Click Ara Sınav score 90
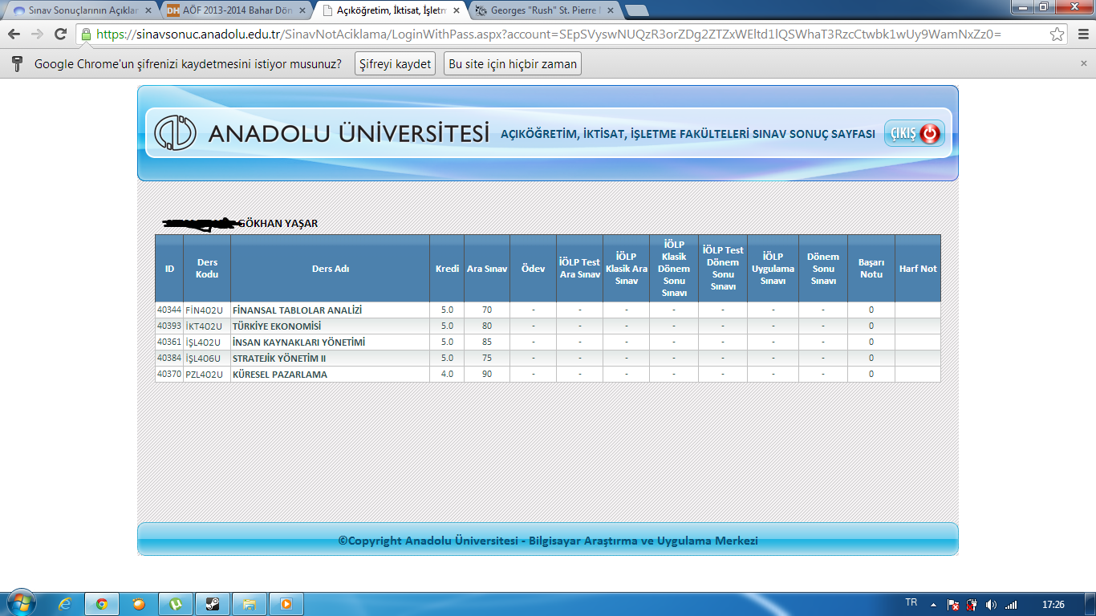 [x=487, y=375]
